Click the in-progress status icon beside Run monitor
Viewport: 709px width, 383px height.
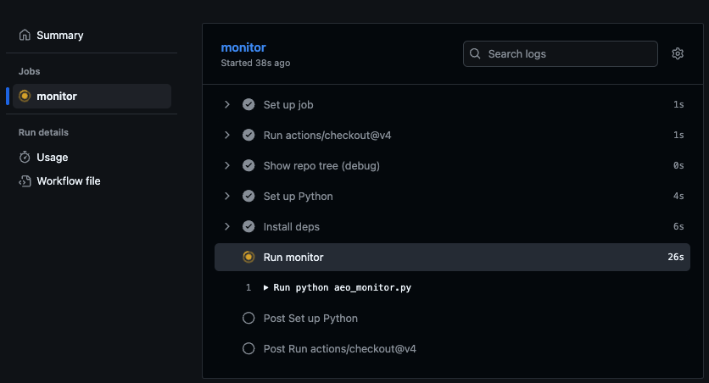[x=248, y=258]
